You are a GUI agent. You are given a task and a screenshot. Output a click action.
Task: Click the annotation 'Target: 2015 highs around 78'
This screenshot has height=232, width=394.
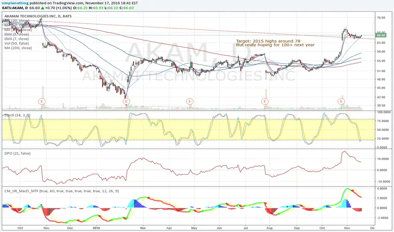pyautogui.click(x=268, y=41)
